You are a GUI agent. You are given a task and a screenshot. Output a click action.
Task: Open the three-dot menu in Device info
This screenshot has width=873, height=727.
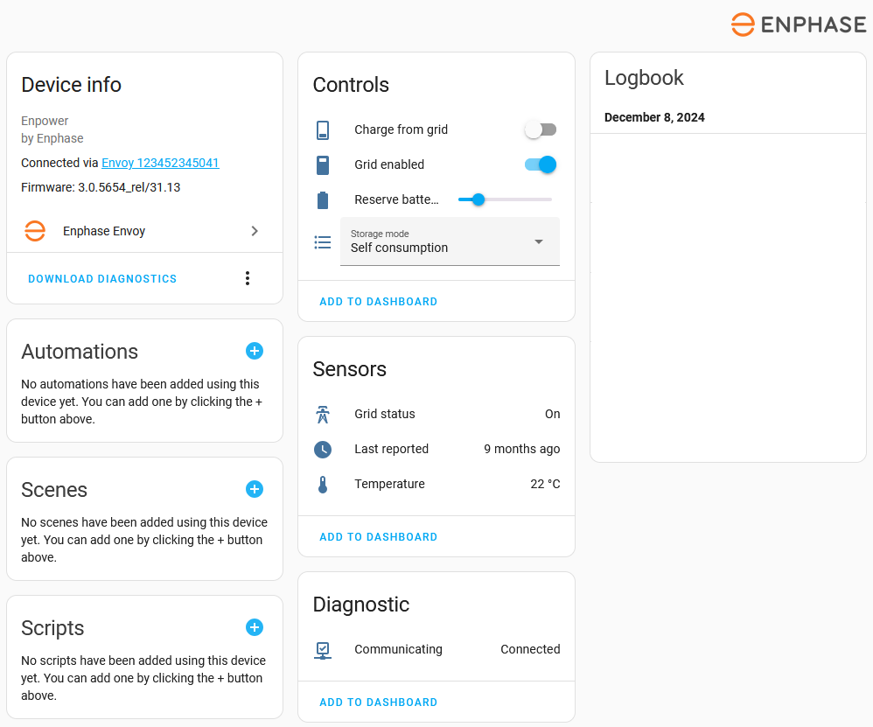(x=248, y=278)
